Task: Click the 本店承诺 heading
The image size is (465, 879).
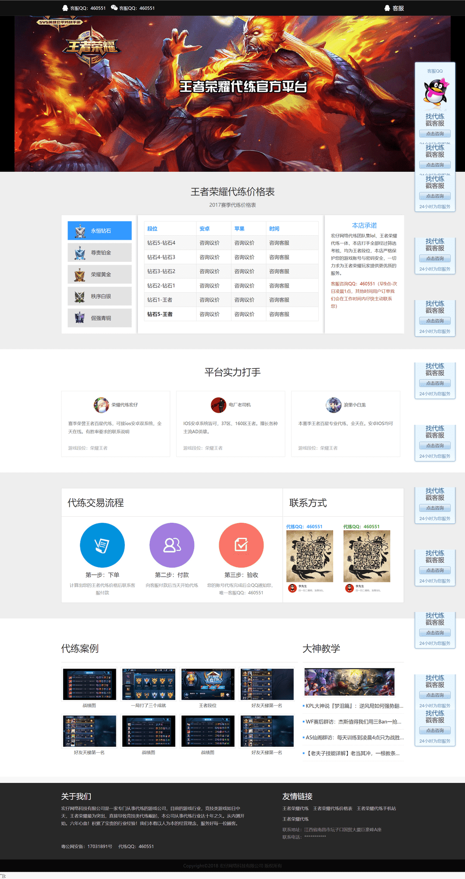Action: point(364,225)
